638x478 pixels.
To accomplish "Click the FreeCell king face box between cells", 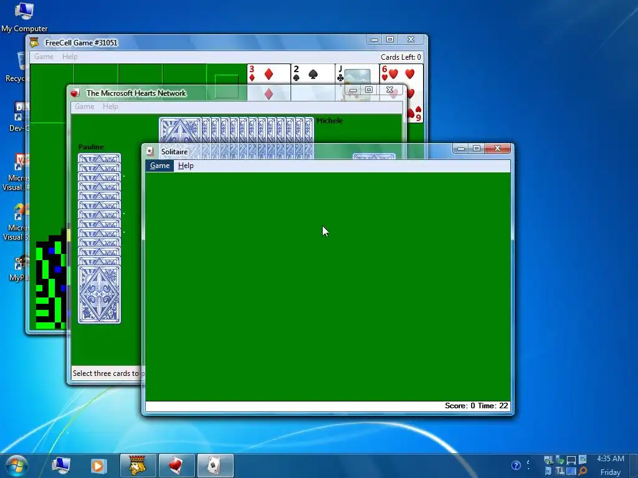I will [227, 86].
